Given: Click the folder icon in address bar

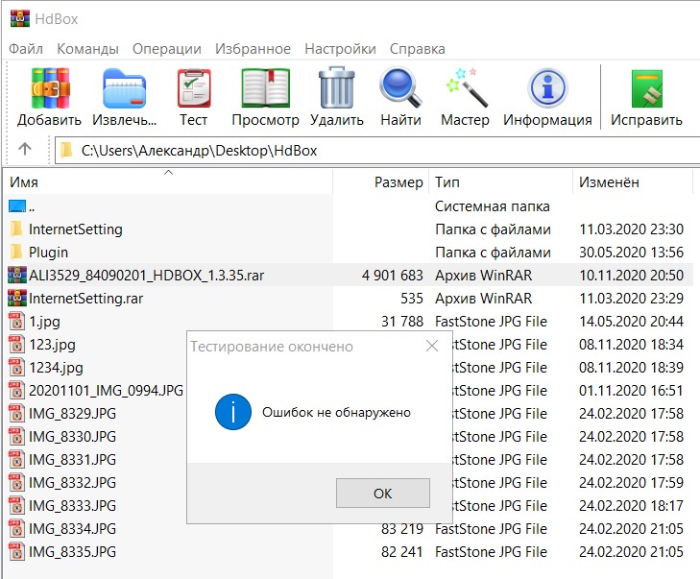Looking at the screenshot, I should tap(66, 150).
